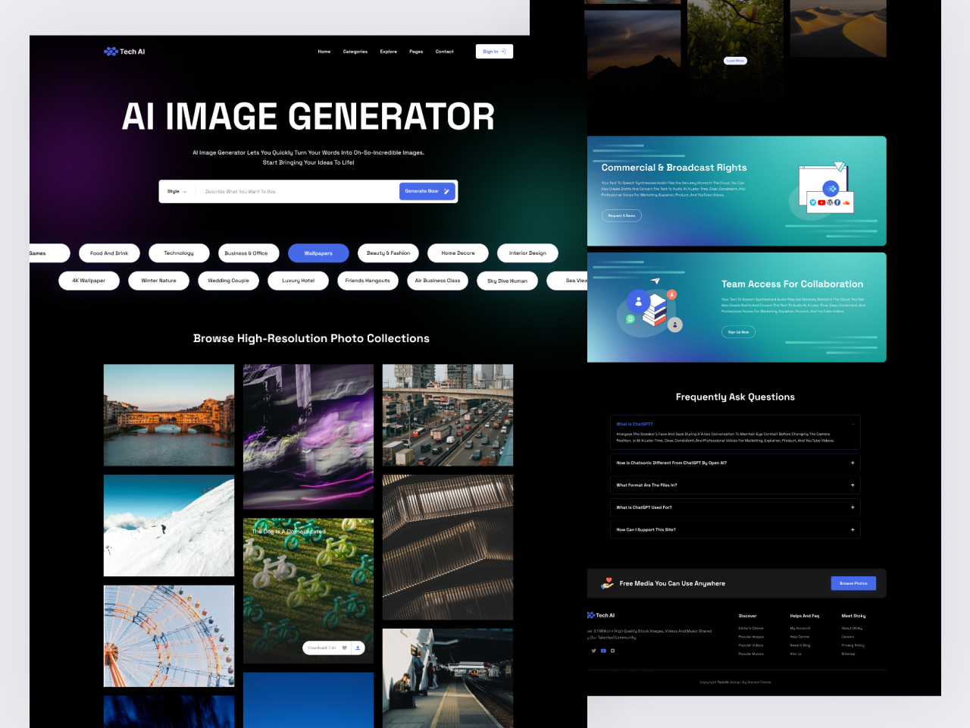Click the Sign Up Now button

pos(738,332)
